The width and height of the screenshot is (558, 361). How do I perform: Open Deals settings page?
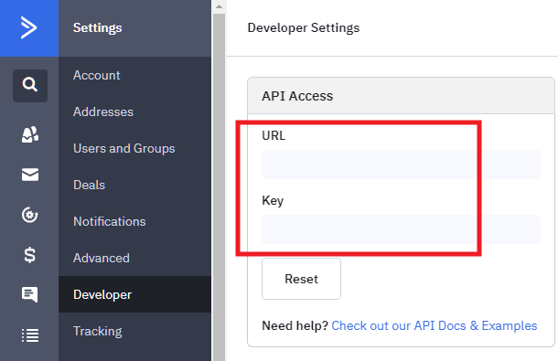134,185
